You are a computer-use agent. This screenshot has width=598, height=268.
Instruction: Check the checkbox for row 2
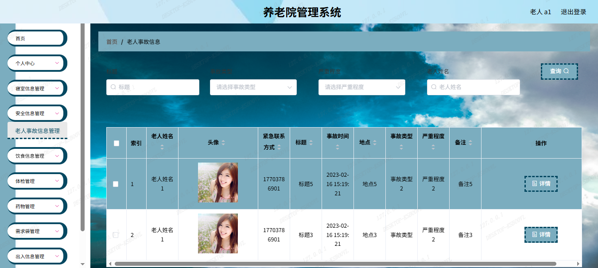tap(116, 235)
